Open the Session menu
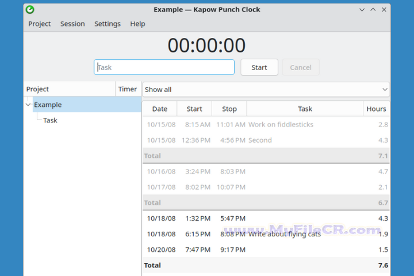 pos(72,24)
